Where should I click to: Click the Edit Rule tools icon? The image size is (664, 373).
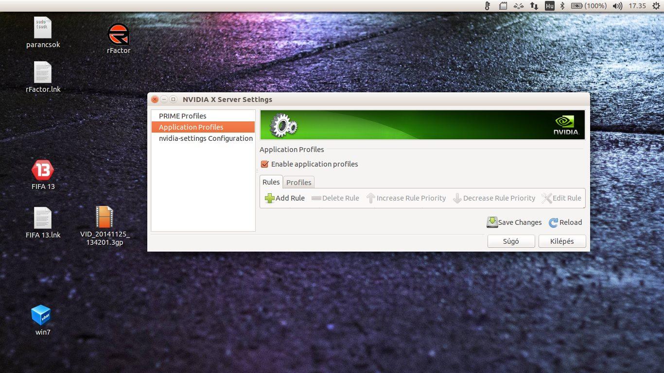tap(546, 198)
